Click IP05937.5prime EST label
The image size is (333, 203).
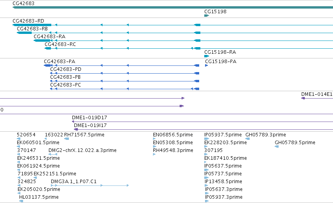click(x=223, y=135)
